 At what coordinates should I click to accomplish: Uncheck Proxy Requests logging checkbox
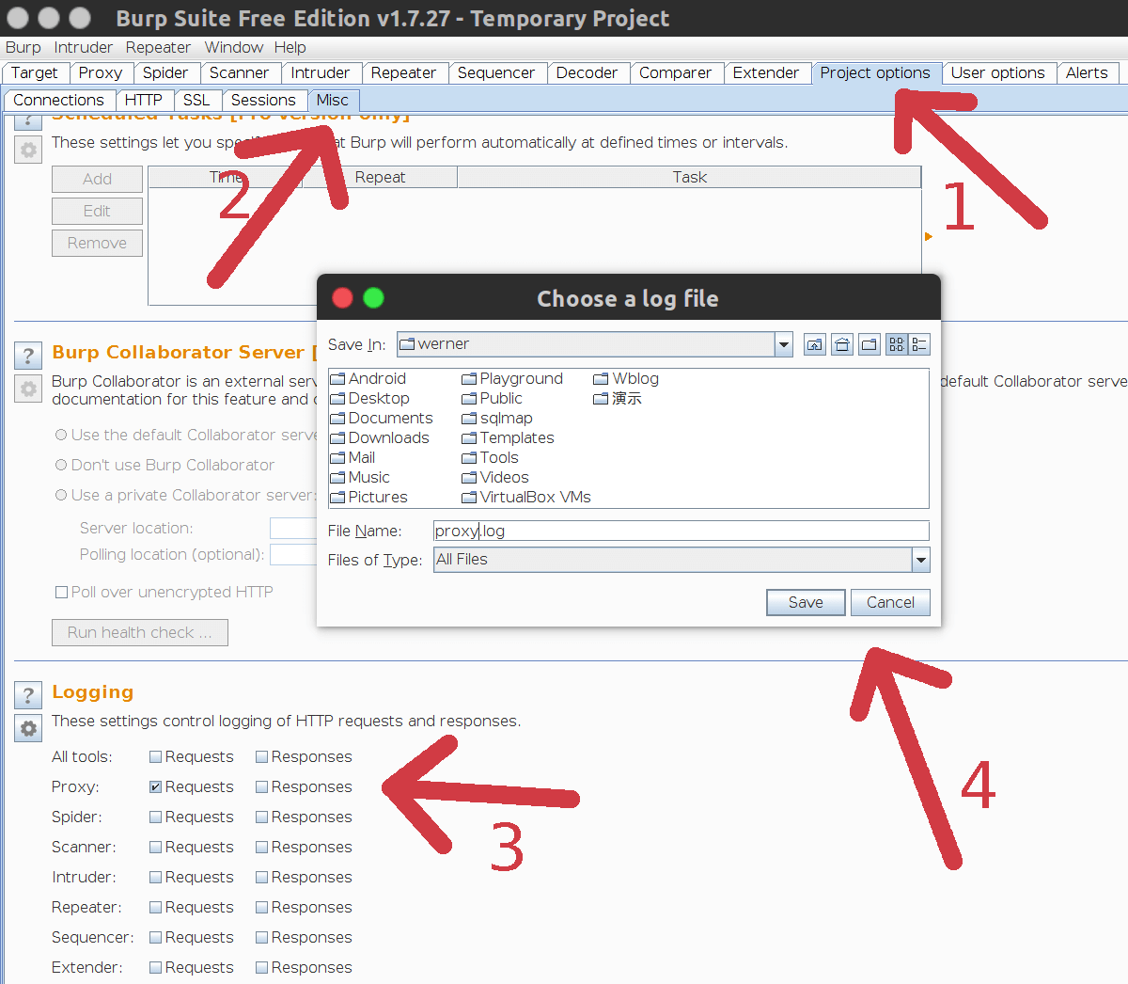(x=156, y=787)
